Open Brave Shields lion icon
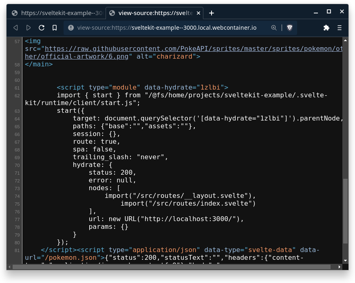This screenshot has height=283, width=355. 289,28
